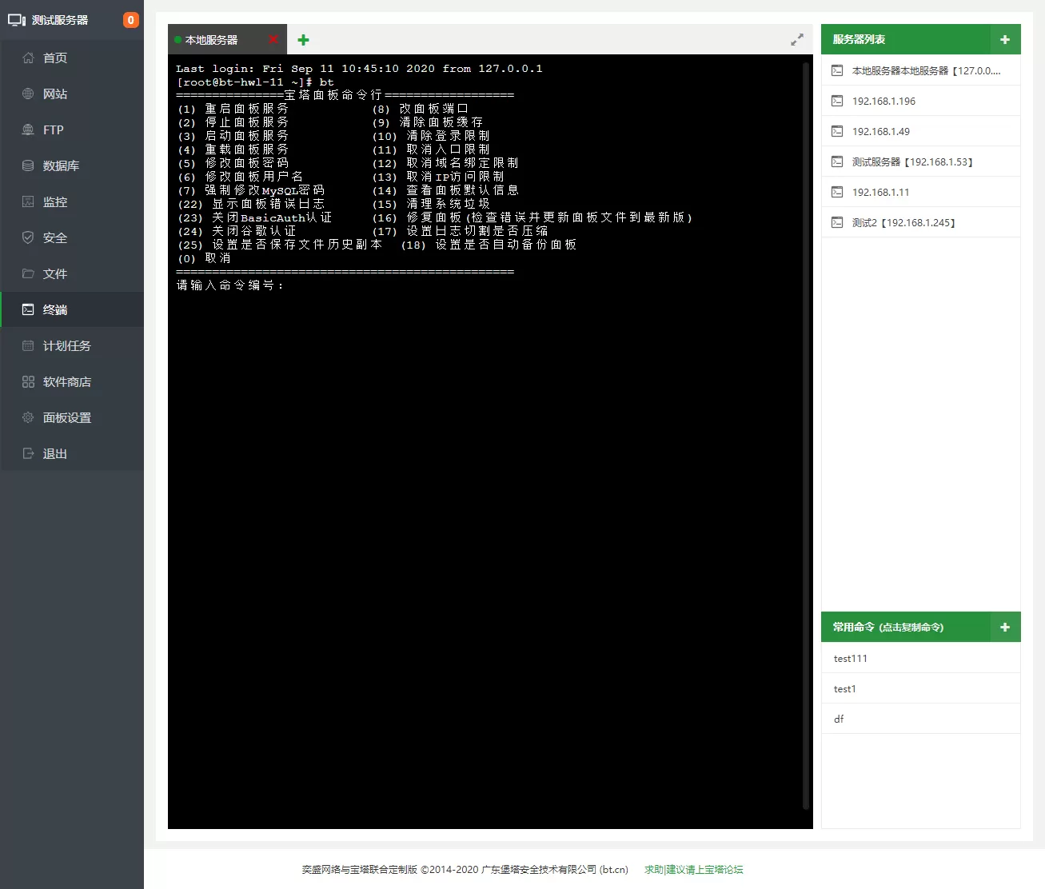Click 退出 to log out
The width and height of the screenshot is (1045, 889).
pyautogui.click(x=53, y=453)
